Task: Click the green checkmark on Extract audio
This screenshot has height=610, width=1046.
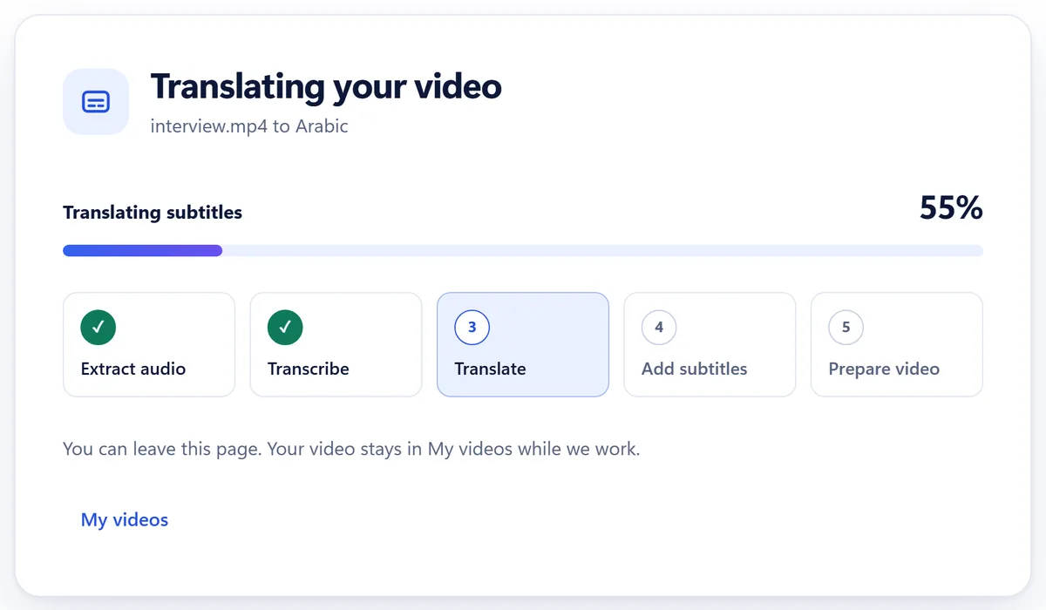Action: click(x=98, y=328)
